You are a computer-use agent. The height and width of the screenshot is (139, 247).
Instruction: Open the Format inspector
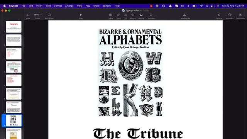tap(219, 16)
